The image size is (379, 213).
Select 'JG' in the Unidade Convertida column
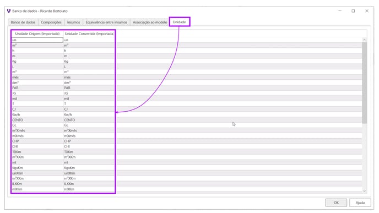click(89, 93)
